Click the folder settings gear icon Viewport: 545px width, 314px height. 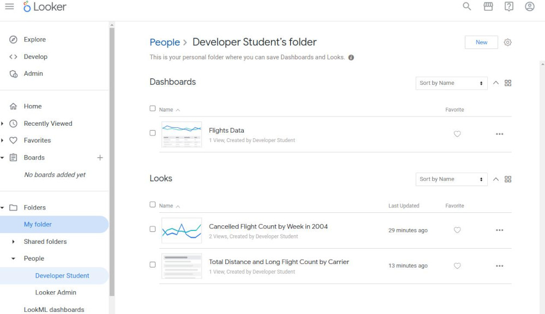click(508, 42)
